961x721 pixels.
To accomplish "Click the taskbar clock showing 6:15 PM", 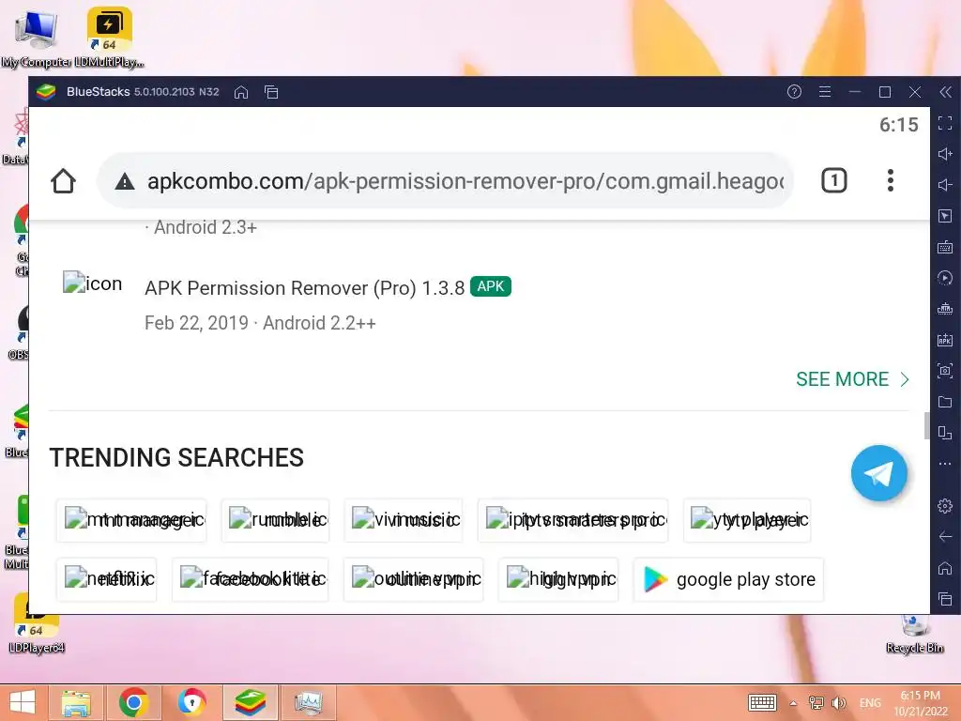I will [920, 703].
